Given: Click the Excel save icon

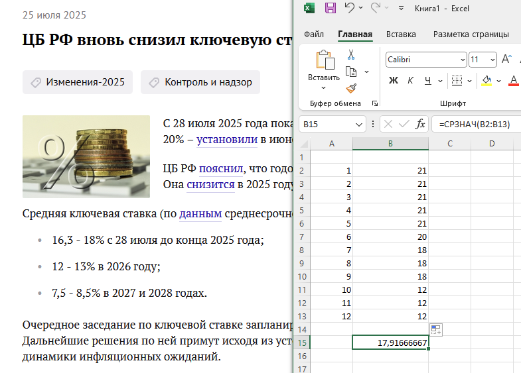Looking at the screenshot, I should pos(331,8).
